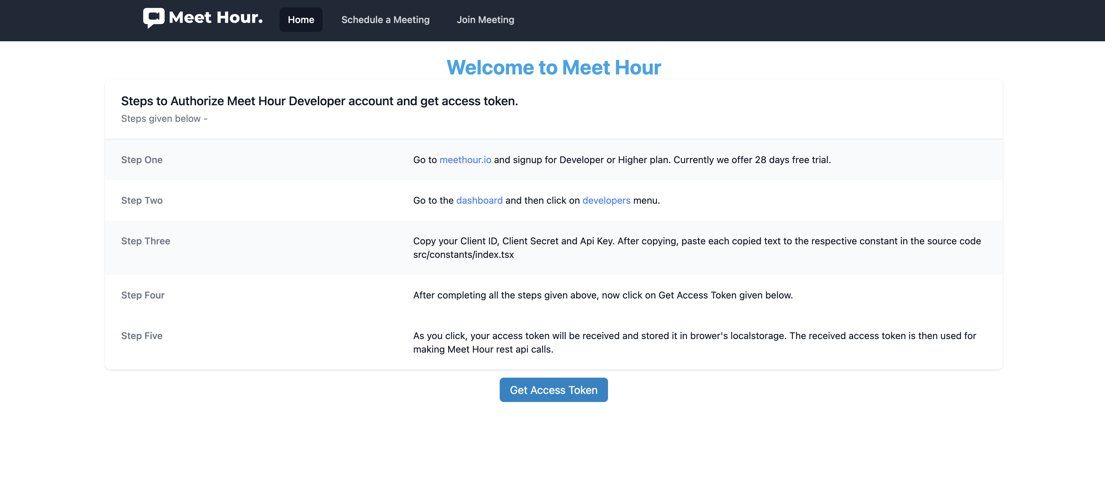Go to Schedule a Meeting page
The width and height of the screenshot is (1105, 490).
[x=385, y=20]
